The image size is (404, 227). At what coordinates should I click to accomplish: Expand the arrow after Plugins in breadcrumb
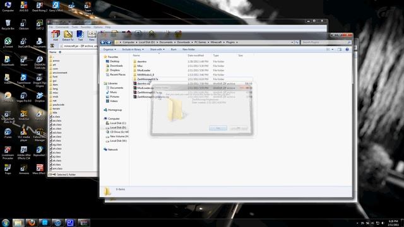point(237,42)
